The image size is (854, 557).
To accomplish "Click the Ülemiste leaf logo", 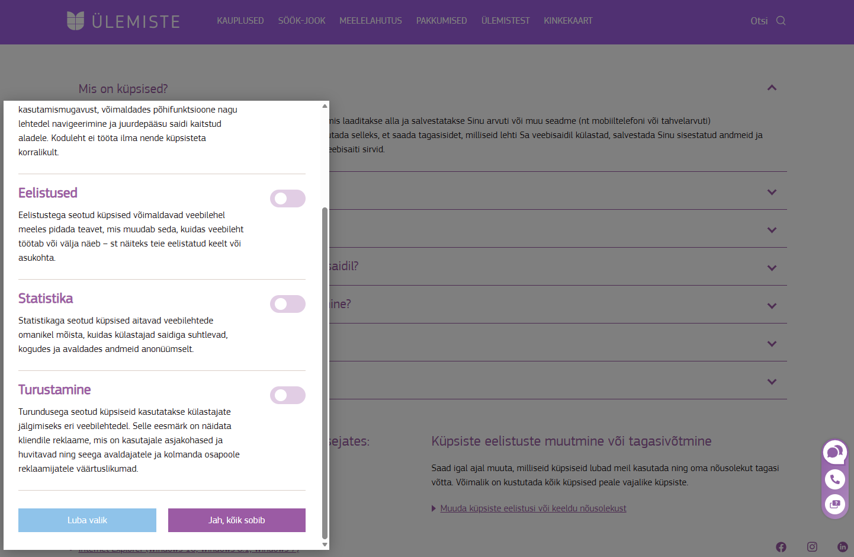I will point(76,21).
